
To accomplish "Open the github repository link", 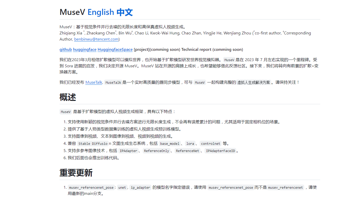I will point(65,49).
